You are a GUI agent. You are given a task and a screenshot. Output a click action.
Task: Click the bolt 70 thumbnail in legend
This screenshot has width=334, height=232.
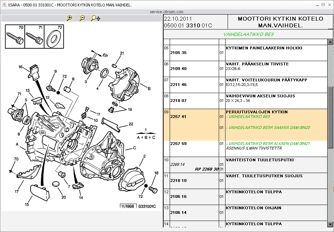[15, 36]
